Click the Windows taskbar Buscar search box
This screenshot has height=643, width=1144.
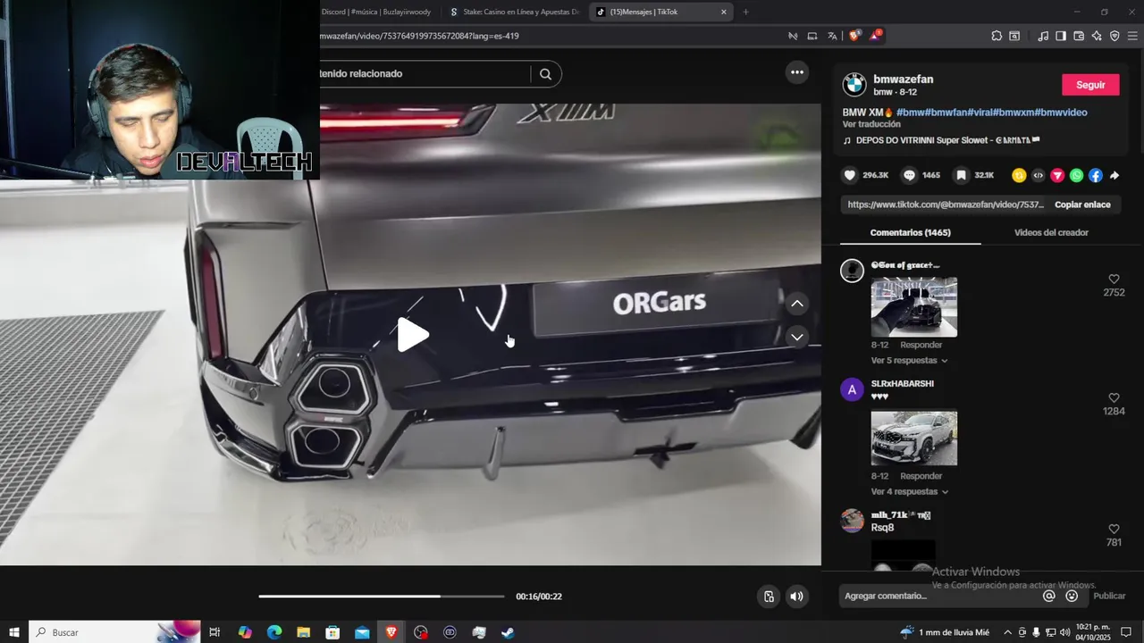[x=114, y=632]
